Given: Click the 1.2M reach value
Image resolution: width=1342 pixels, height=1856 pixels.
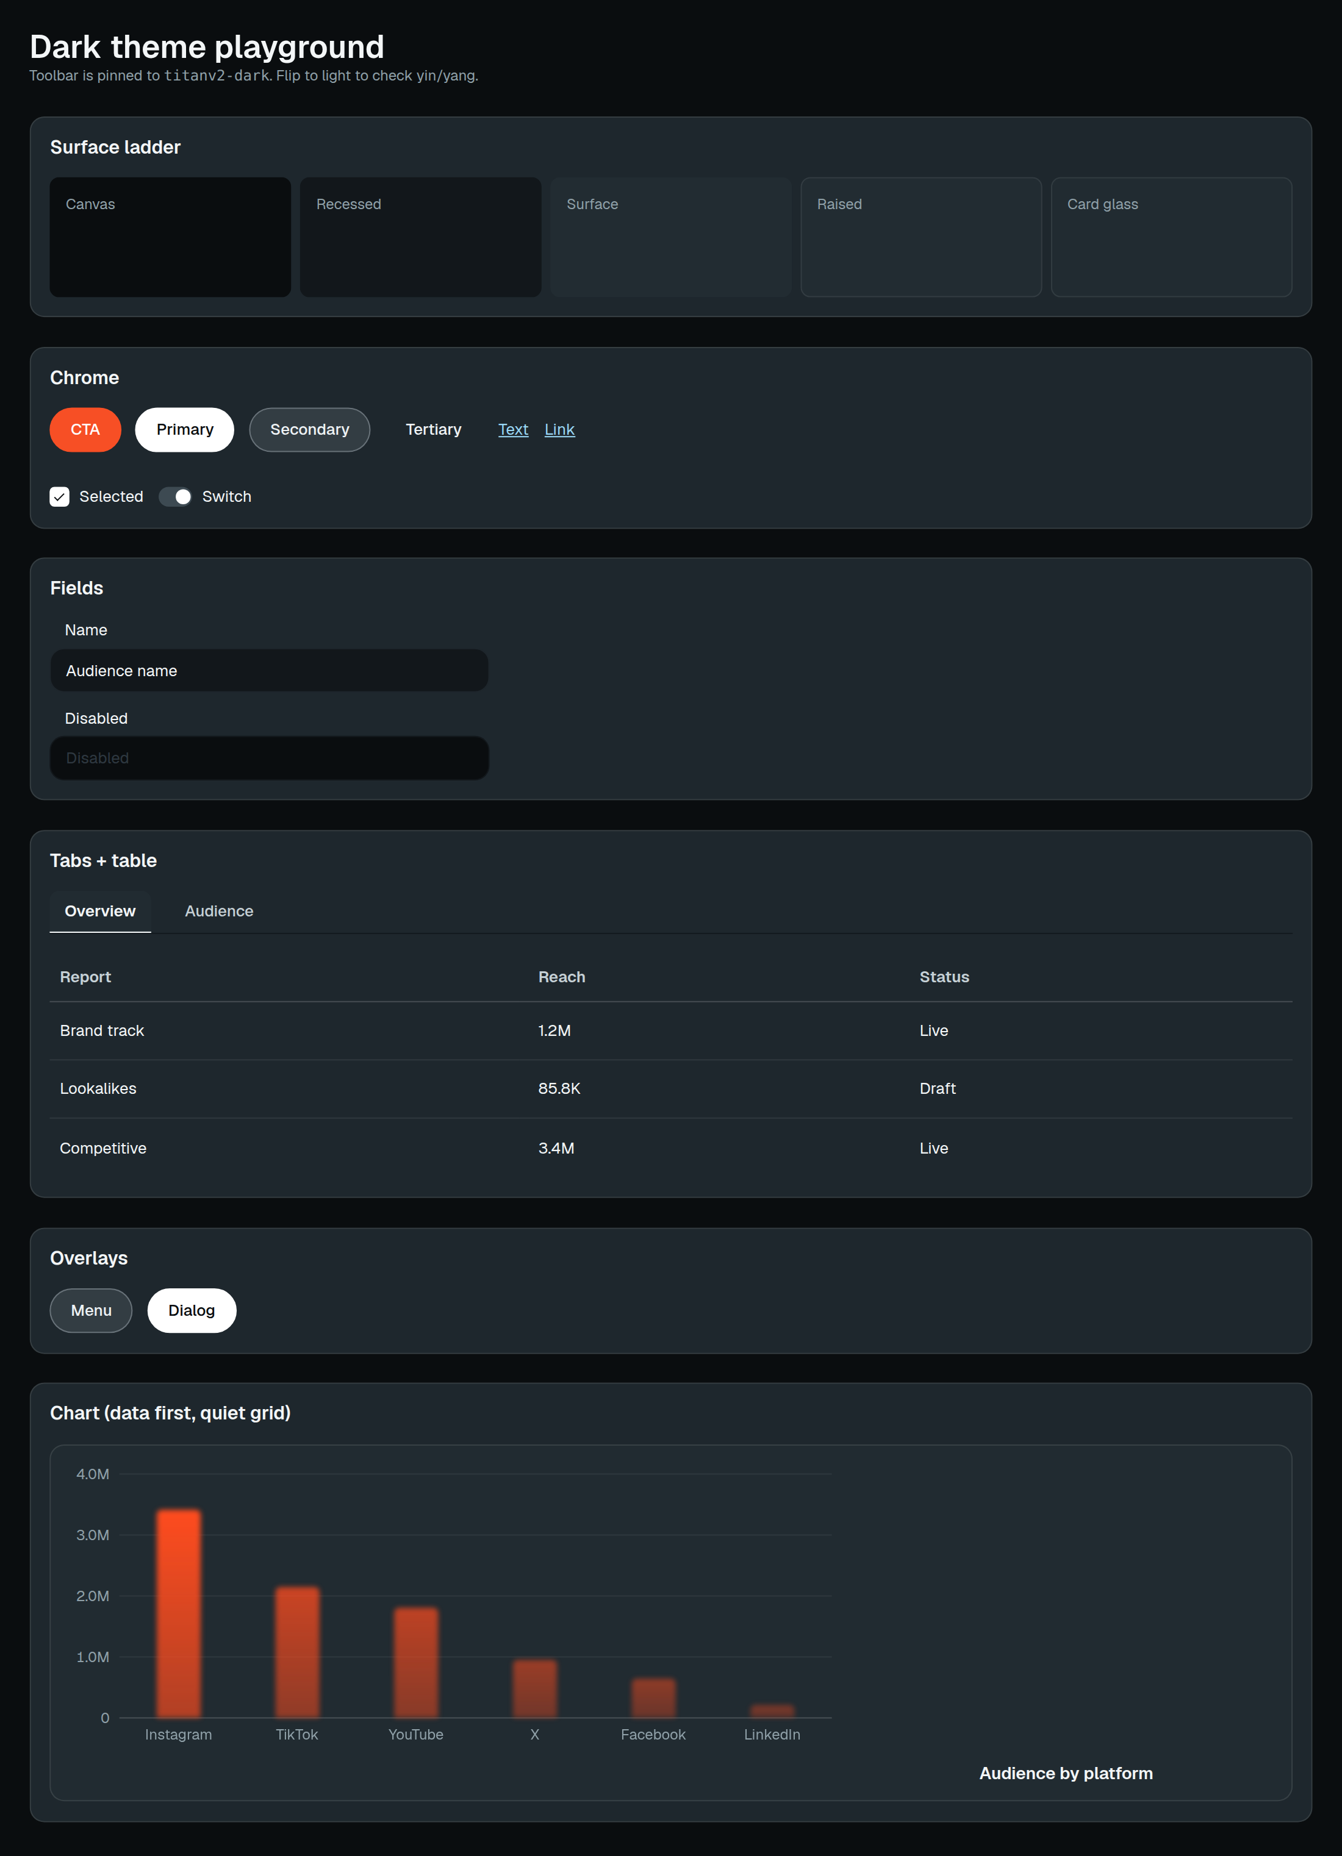Looking at the screenshot, I should [554, 1031].
